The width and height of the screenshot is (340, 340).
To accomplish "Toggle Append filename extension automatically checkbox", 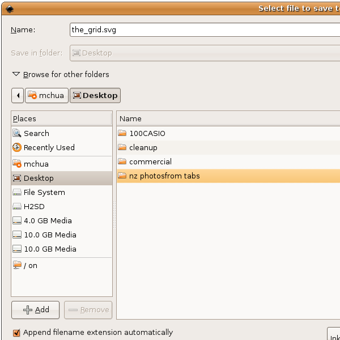I will coord(16,333).
